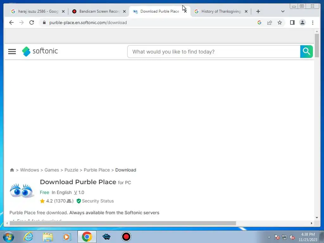The image size is (324, 243).
Task: Click the address bar URL
Action: [x=88, y=22]
